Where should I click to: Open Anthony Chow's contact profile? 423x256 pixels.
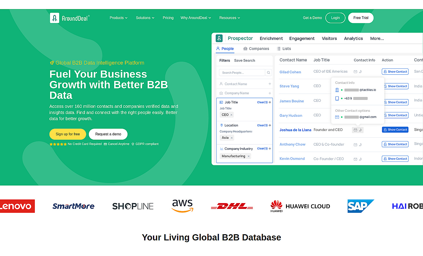click(293, 145)
